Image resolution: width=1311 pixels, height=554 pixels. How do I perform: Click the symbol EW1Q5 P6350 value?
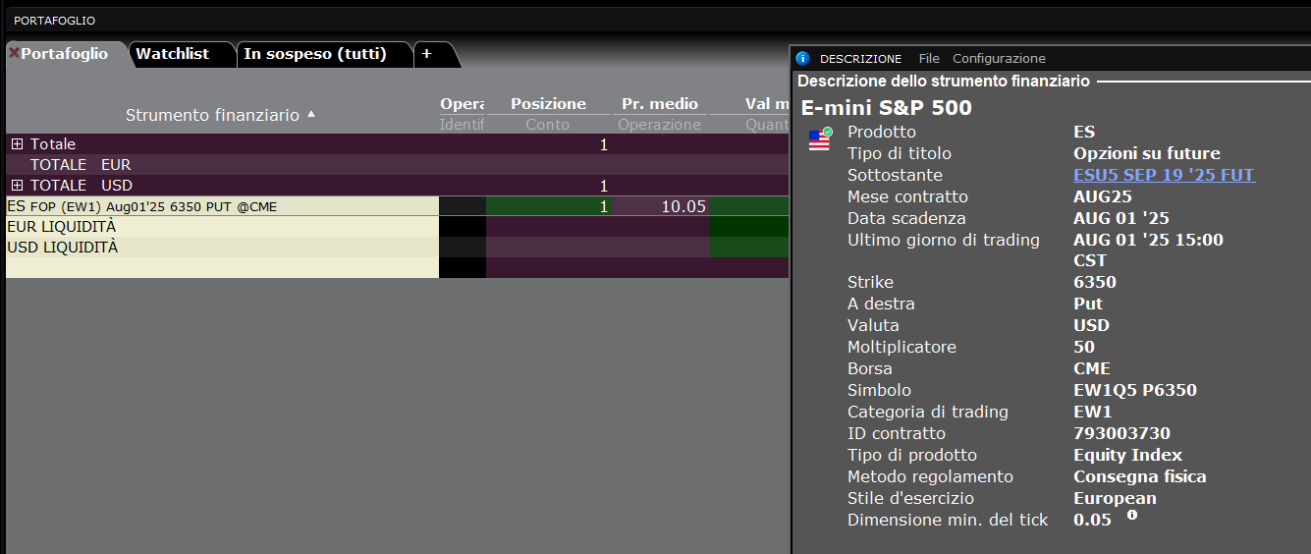click(x=1135, y=390)
